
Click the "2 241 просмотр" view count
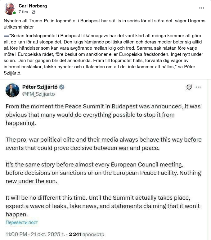(x=87, y=234)
